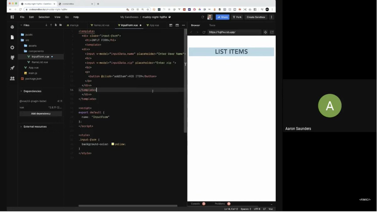The height and width of the screenshot is (212, 377).
Task: Open the Sandbox Info cube icon in sidebar
Action: pyautogui.click(x=12, y=27)
